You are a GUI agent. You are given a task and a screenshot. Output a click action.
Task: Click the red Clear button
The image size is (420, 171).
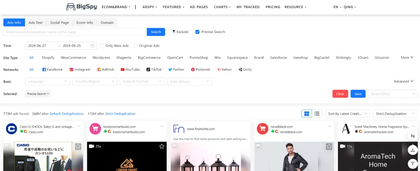[340, 94]
